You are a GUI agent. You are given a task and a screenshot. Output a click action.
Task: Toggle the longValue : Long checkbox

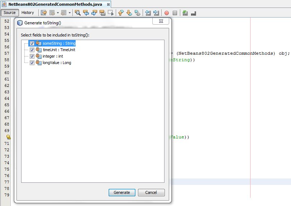click(x=32, y=63)
